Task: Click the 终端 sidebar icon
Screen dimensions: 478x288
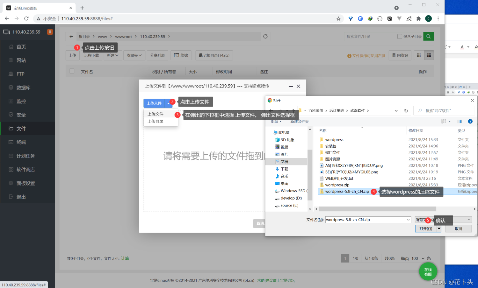Action: tap(11, 142)
